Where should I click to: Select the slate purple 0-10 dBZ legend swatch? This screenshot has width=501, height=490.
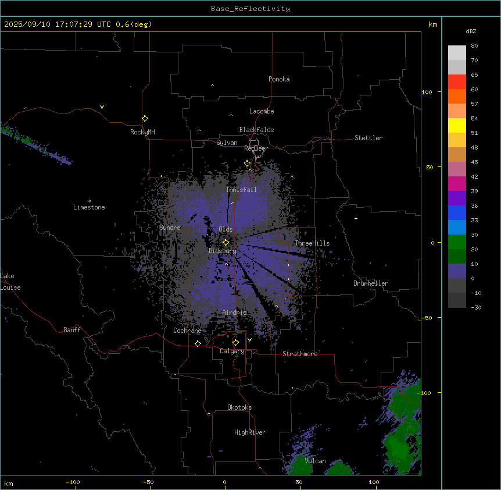pyautogui.click(x=457, y=271)
